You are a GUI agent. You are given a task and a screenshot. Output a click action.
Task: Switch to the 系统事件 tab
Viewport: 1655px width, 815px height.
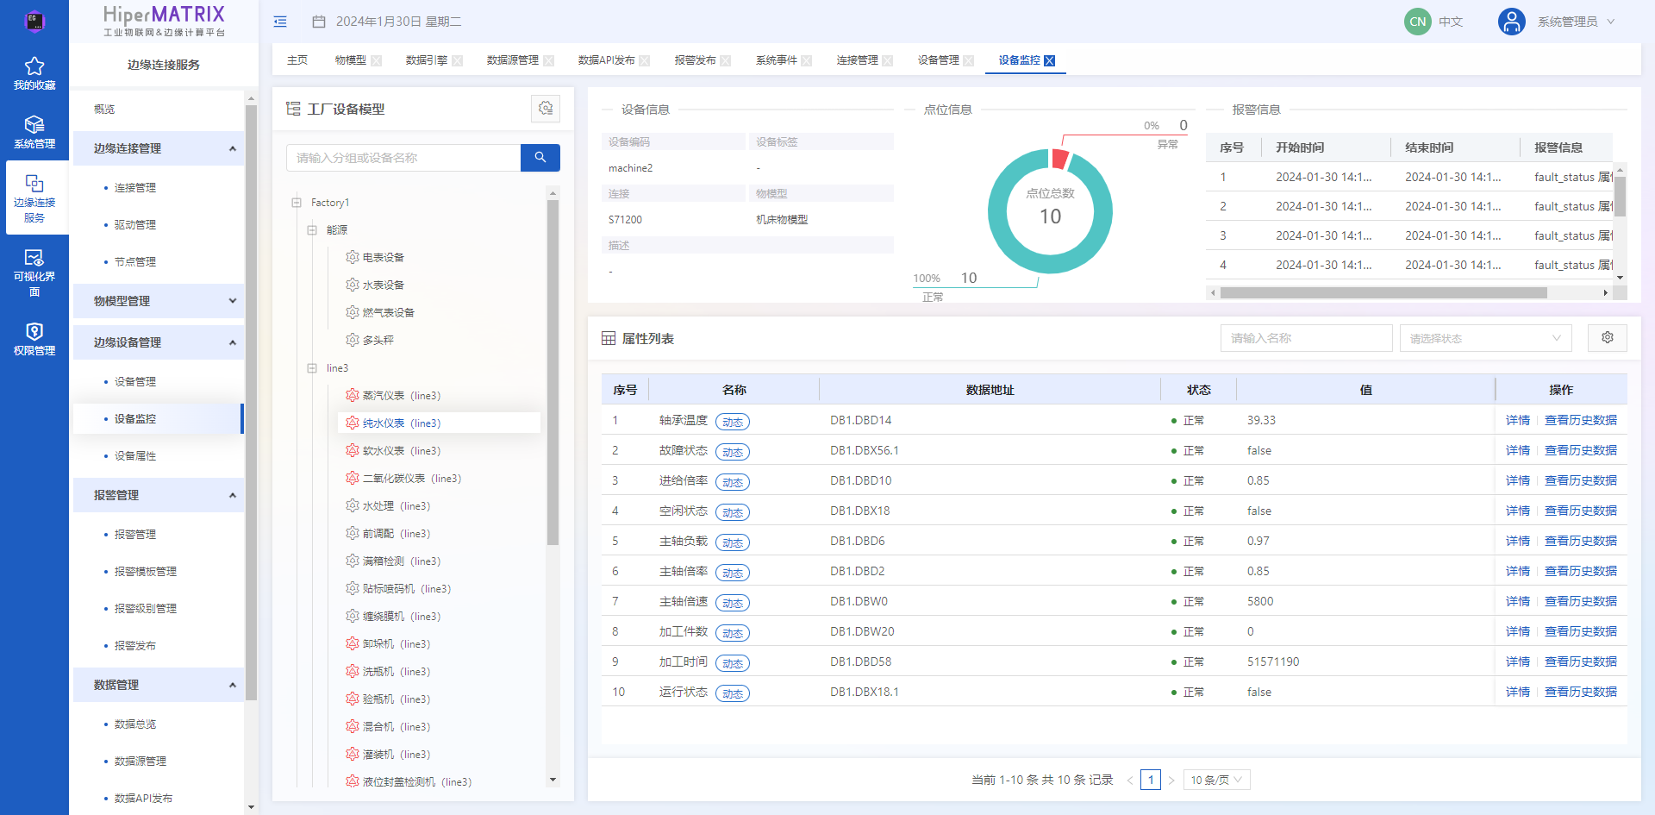click(777, 60)
